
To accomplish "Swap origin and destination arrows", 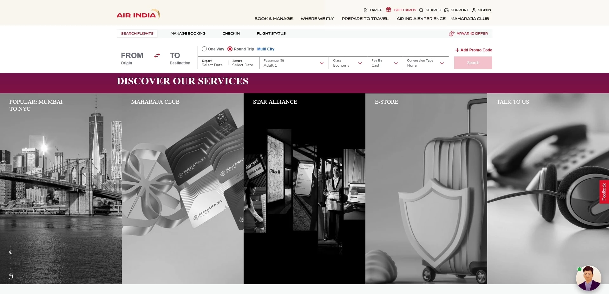I will coord(157,56).
